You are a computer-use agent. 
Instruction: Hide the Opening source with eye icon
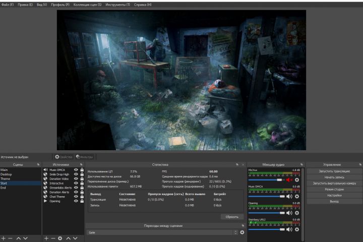76,201
